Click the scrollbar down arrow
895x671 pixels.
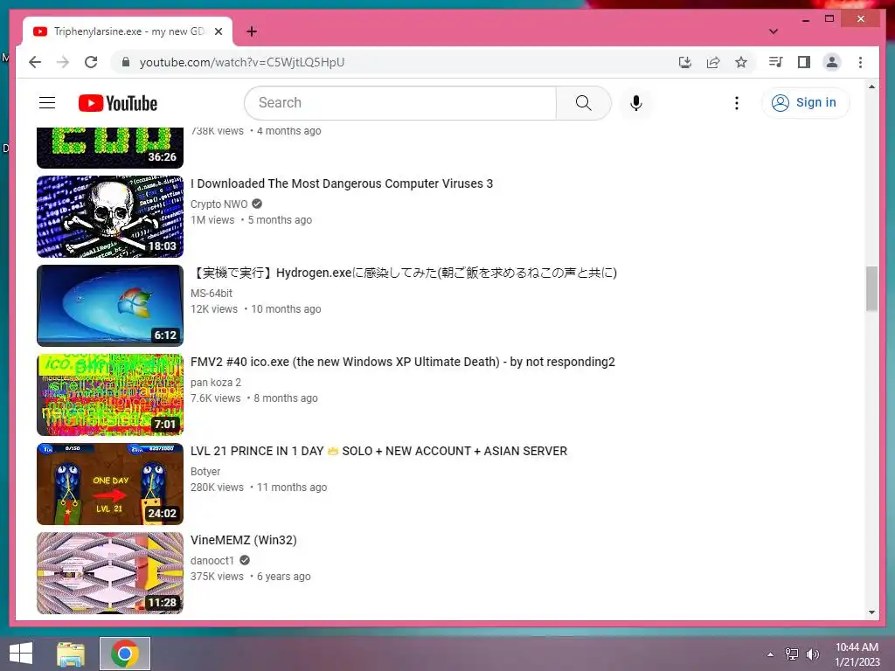click(x=871, y=612)
